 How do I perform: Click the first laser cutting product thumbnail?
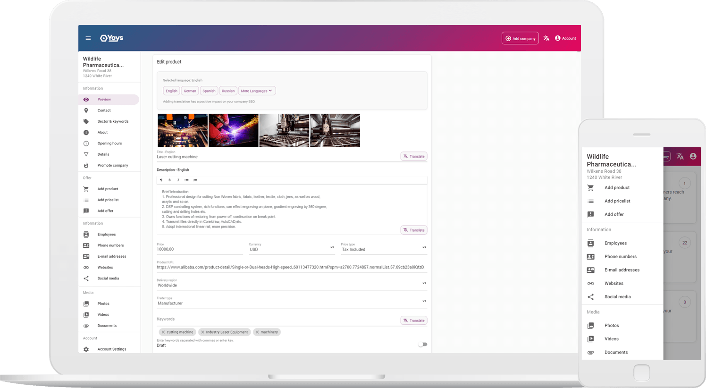(x=183, y=130)
